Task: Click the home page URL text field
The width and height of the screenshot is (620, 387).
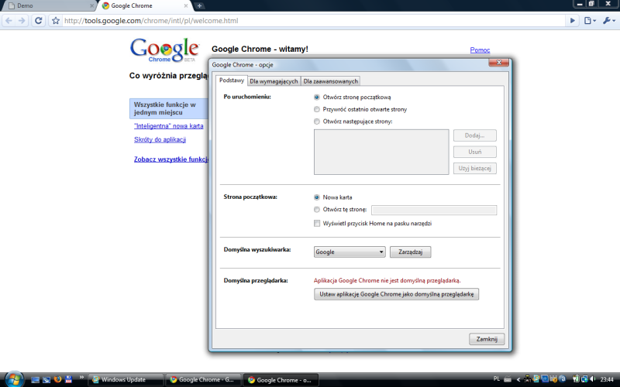Action: point(434,210)
